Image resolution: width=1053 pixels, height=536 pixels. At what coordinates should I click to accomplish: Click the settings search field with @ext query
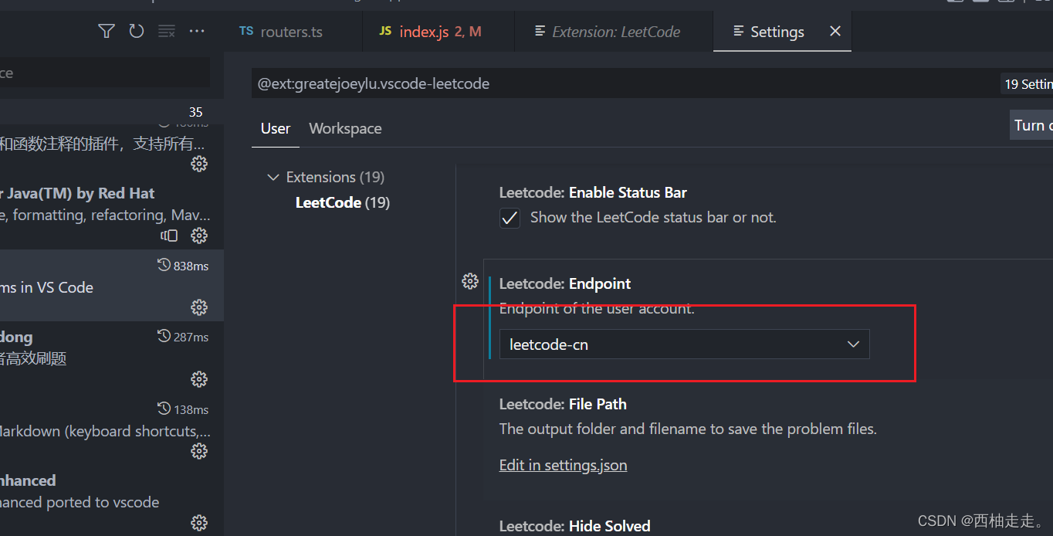coord(540,83)
